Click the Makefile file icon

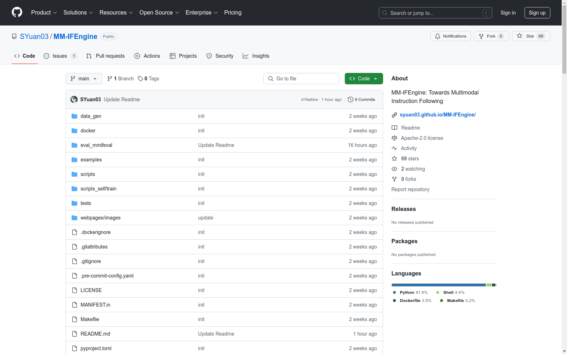coord(74,319)
